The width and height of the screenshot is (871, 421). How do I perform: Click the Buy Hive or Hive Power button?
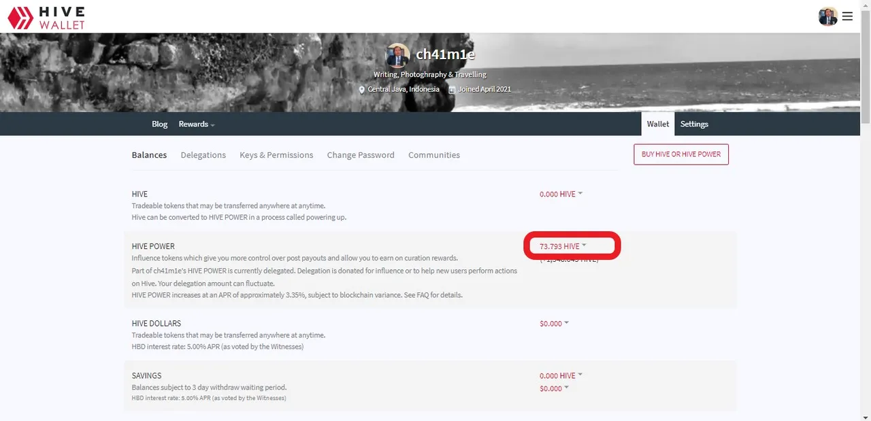click(x=681, y=154)
